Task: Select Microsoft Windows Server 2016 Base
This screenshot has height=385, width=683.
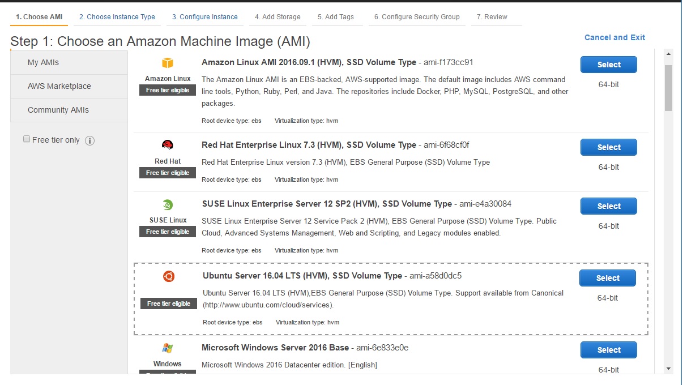Action: [x=609, y=350]
